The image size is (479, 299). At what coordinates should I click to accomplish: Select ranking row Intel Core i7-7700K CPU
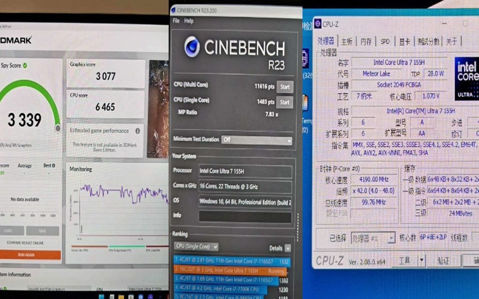pos(220,289)
